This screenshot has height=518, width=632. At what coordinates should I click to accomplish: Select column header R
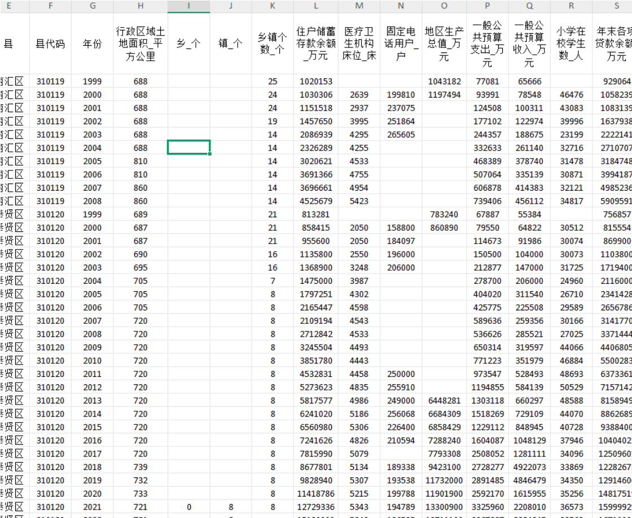pos(571,6)
